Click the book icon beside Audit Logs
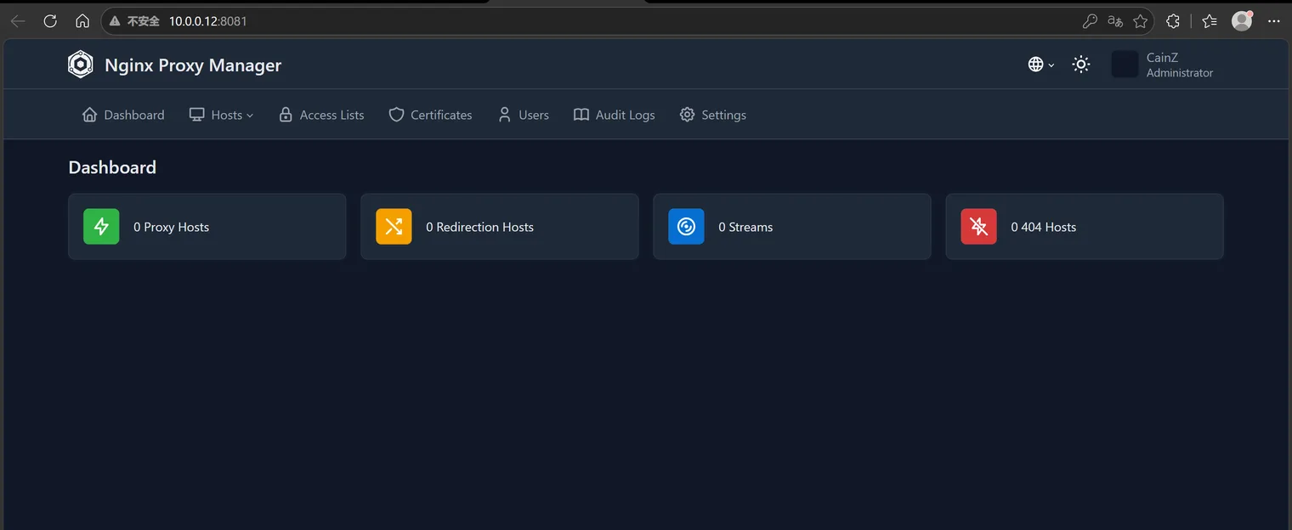The width and height of the screenshot is (1292, 530). pyautogui.click(x=581, y=115)
